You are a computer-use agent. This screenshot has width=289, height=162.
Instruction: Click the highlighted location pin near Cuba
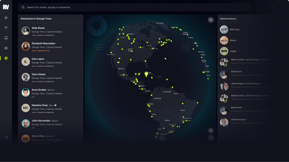pos(146,74)
